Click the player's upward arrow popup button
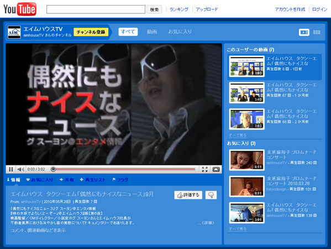The width and height of the screenshot is (331, 249). tap(216, 169)
